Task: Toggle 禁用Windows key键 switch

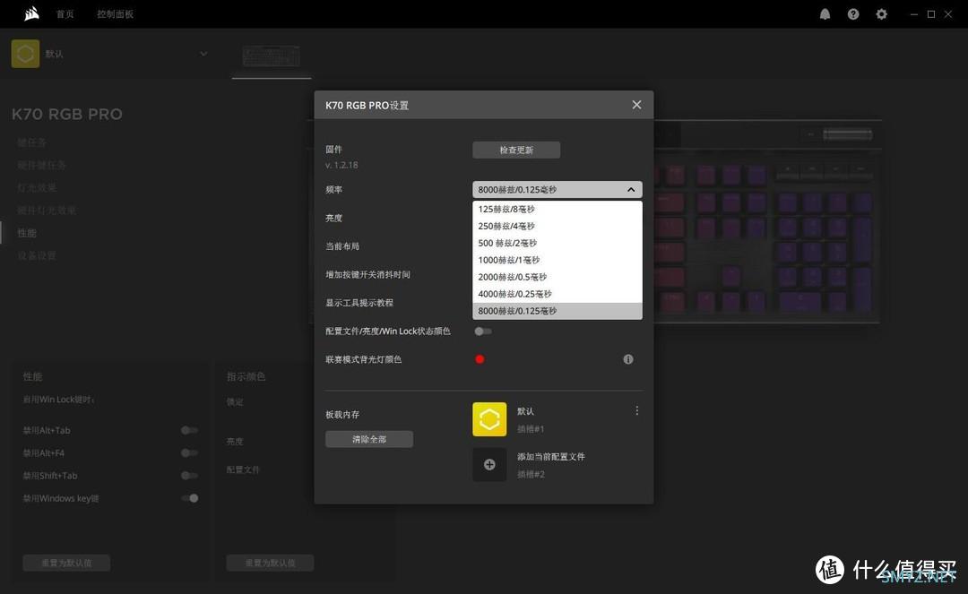Action: click(x=189, y=498)
